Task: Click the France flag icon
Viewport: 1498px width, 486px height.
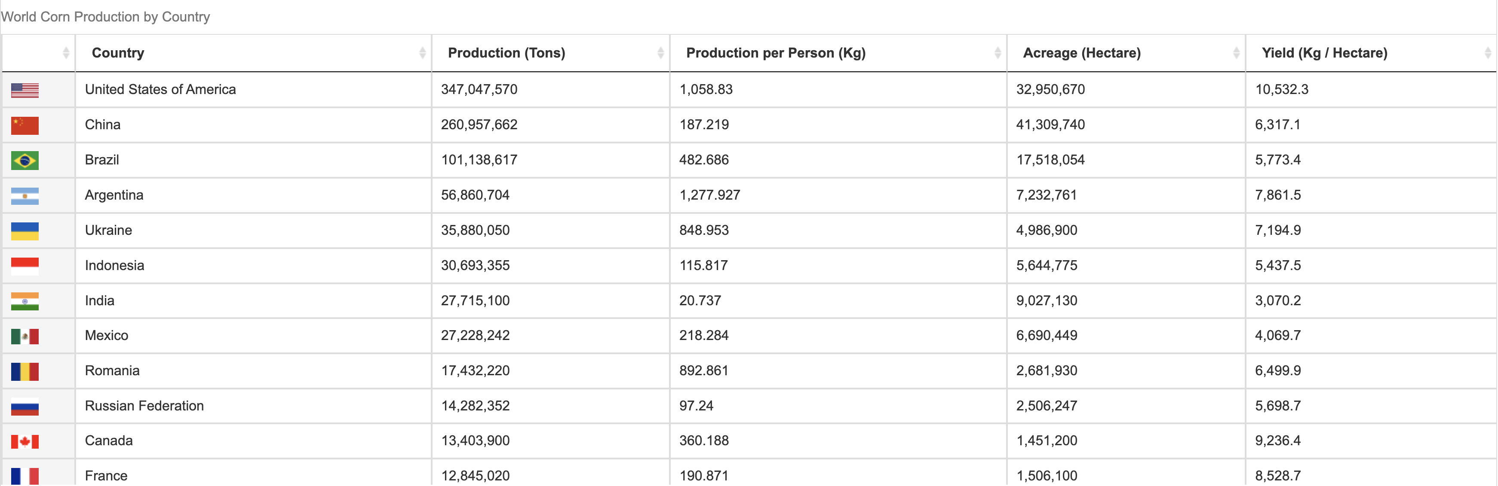Action: (25, 475)
